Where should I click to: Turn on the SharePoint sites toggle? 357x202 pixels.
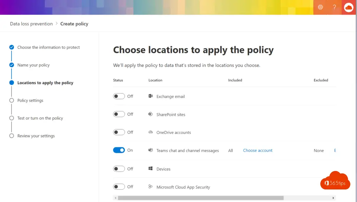click(119, 114)
